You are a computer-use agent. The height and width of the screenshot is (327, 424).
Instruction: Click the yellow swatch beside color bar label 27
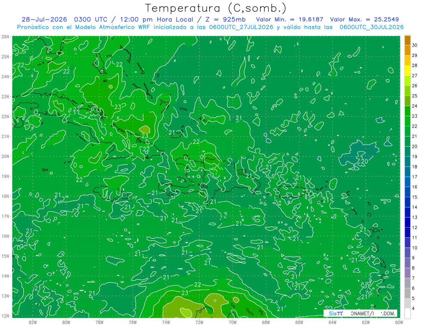(x=407, y=71)
